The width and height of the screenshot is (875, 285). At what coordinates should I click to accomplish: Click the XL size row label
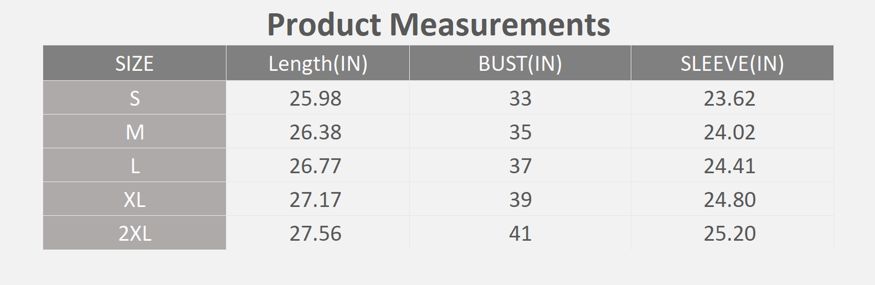pyautogui.click(x=134, y=199)
